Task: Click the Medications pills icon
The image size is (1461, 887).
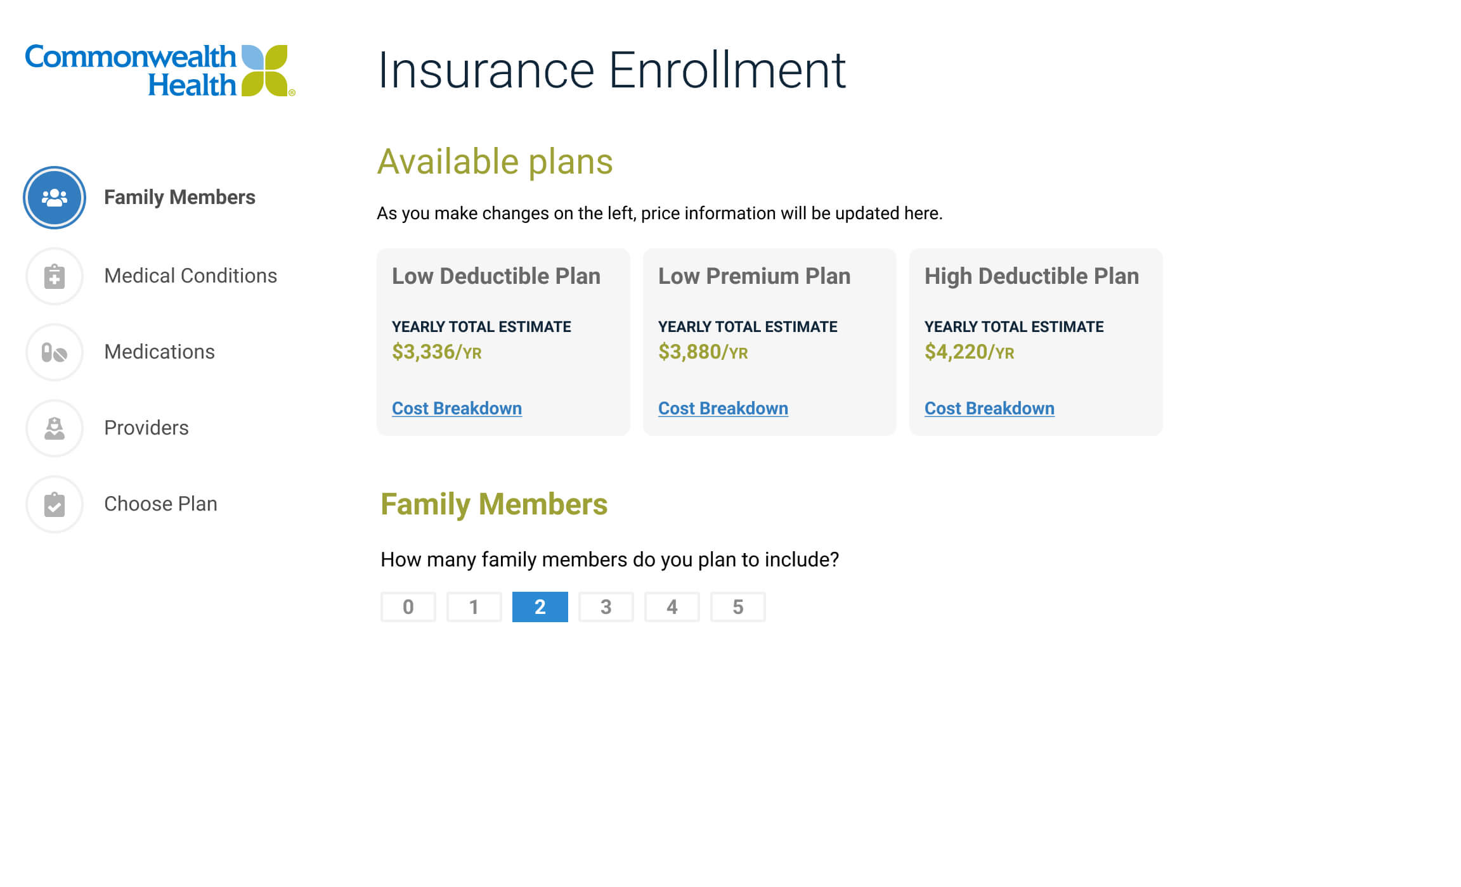Action: pyautogui.click(x=55, y=352)
